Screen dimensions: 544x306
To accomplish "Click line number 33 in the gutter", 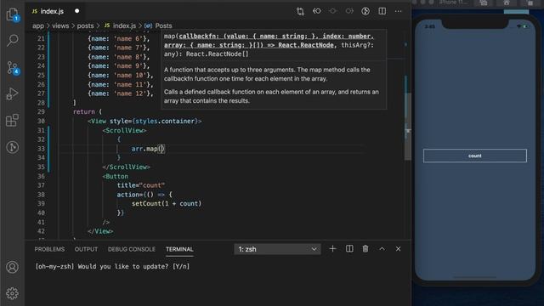I will 41,149.
